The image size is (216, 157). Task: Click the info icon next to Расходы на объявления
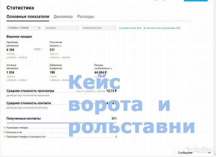[111, 69]
